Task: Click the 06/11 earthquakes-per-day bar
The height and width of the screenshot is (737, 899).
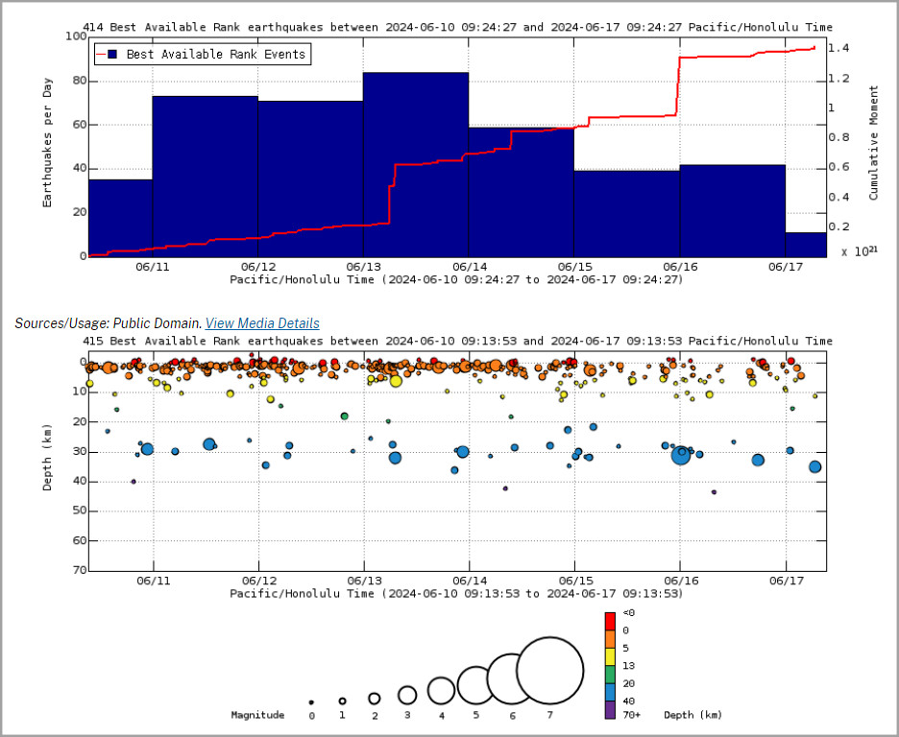Action: tap(206, 177)
